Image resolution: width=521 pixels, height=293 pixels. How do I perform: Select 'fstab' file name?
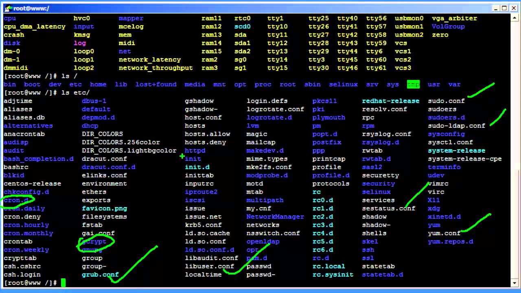click(x=92, y=225)
